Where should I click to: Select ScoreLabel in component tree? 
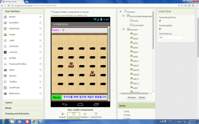tap(138, 25)
